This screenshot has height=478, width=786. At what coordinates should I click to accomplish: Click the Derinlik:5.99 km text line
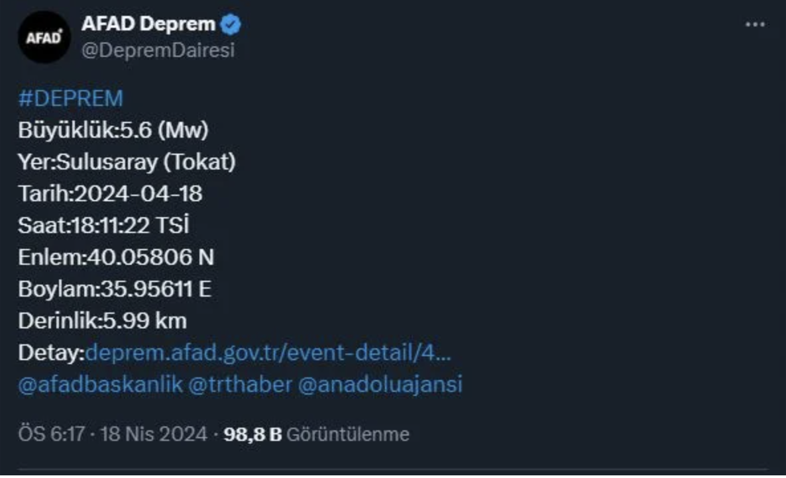click(x=102, y=321)
